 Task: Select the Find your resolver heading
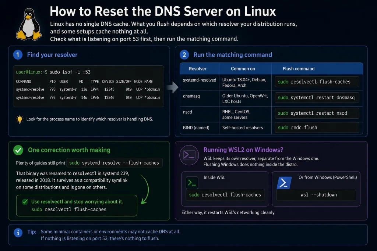tap(52, 55)
